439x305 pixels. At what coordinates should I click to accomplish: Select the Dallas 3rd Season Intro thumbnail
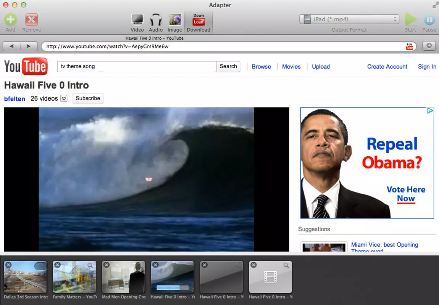coord(26,277)
